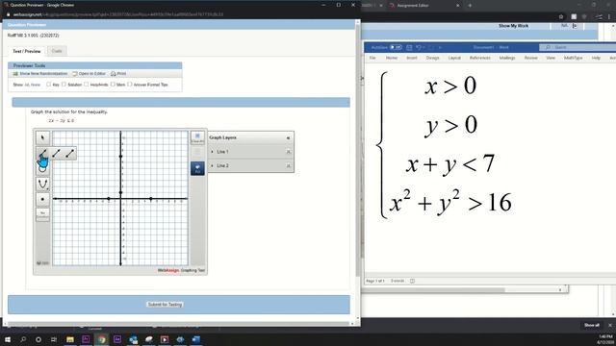This screenshot has height=346, width=616.
Task: Click Open in Editor
Action: click(89, 74)
